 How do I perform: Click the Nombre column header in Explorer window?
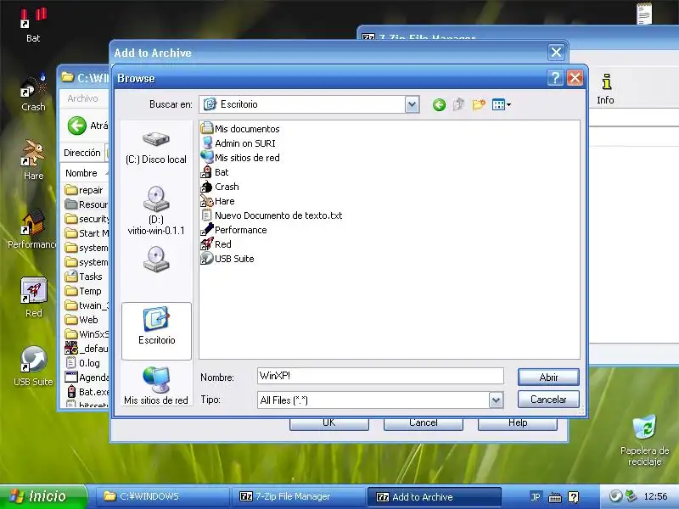click(85, 173)
